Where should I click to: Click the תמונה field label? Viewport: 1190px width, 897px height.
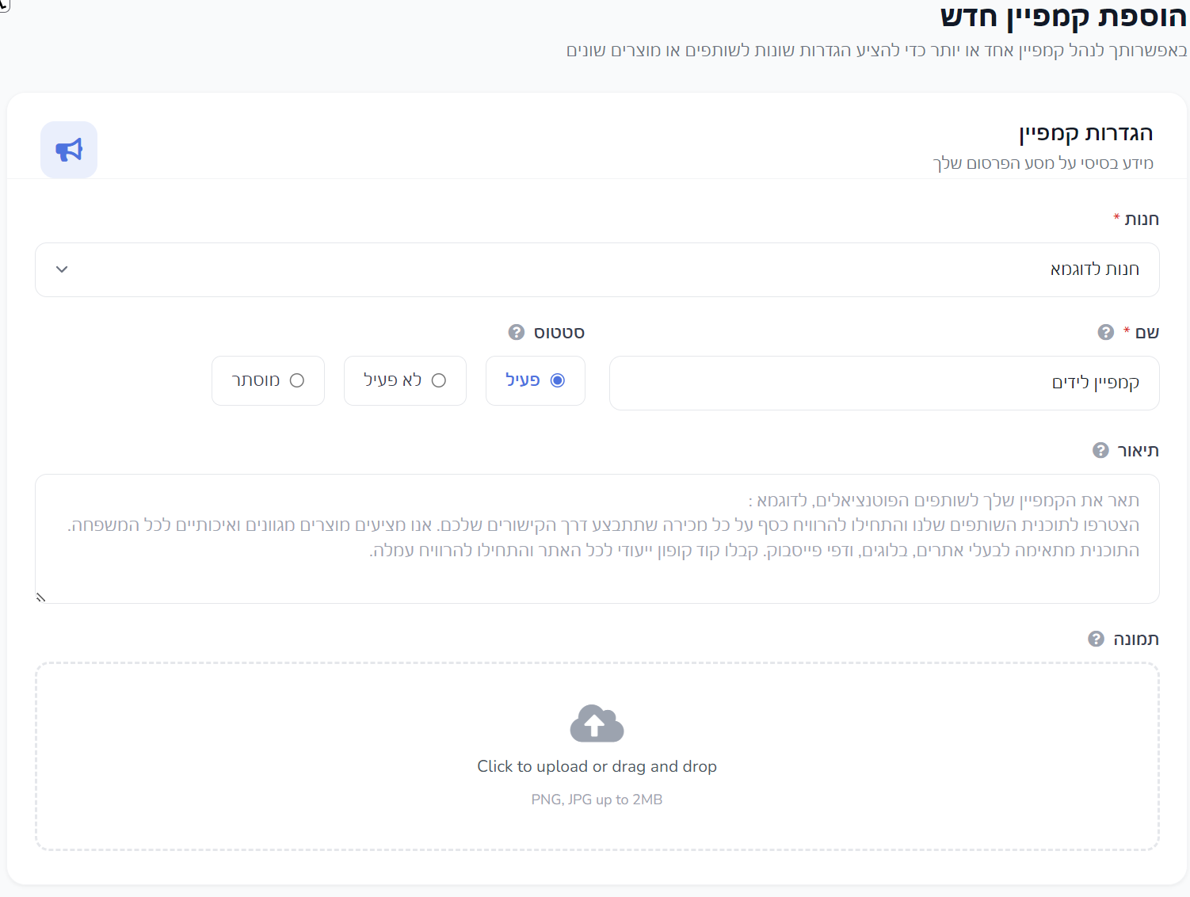click(x=1135, y=639)
